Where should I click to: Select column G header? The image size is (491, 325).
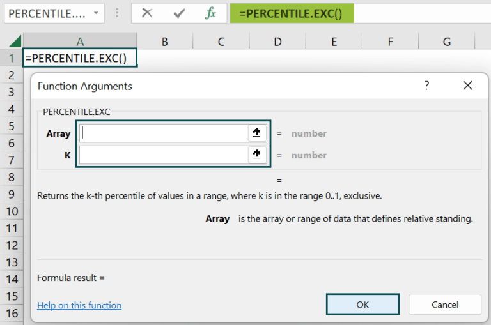click(446, 41)
